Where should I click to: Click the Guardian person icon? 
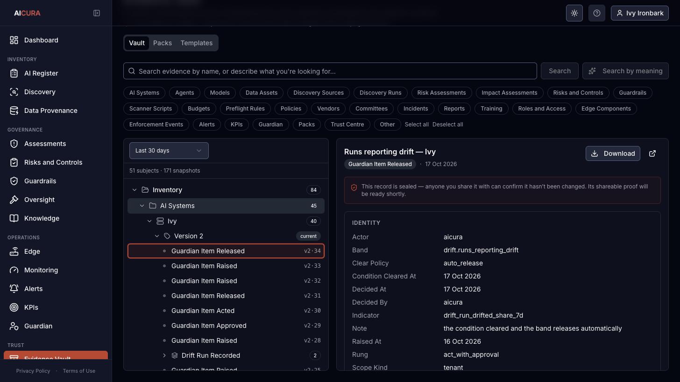coord(14,326)
